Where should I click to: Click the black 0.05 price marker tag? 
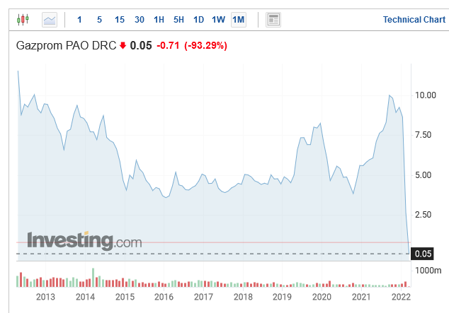coord(422,254)
